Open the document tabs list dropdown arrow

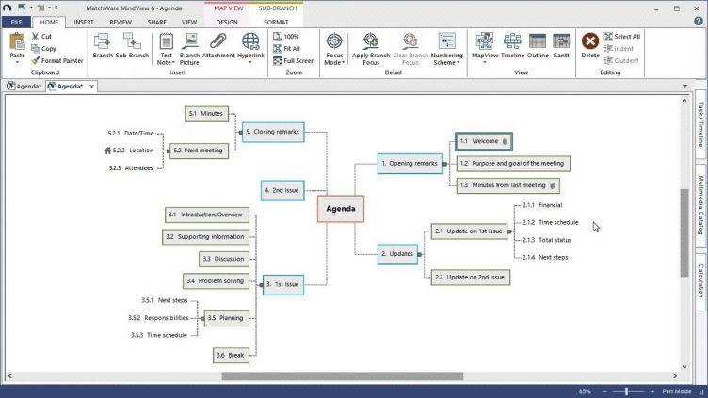click(x=685, y=86)
